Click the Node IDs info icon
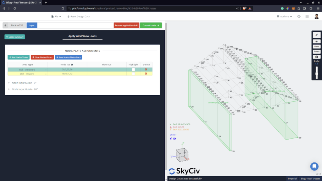The width and height of the screenshot is (322, 181). point(72,64)
